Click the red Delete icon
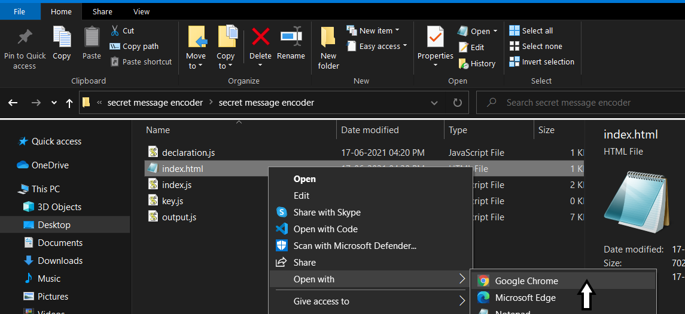685x314 pixels. coord(260,37)
